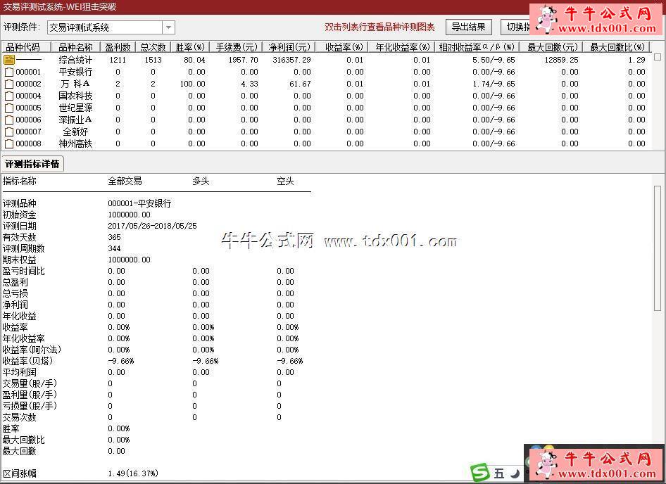Sort the table by 胜率(%) column
666x484 pixels.
189,47
